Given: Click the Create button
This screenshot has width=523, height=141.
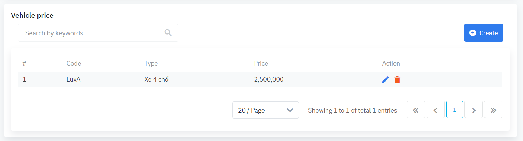Looking at the screenshot, I should click(x=484, y=33).
